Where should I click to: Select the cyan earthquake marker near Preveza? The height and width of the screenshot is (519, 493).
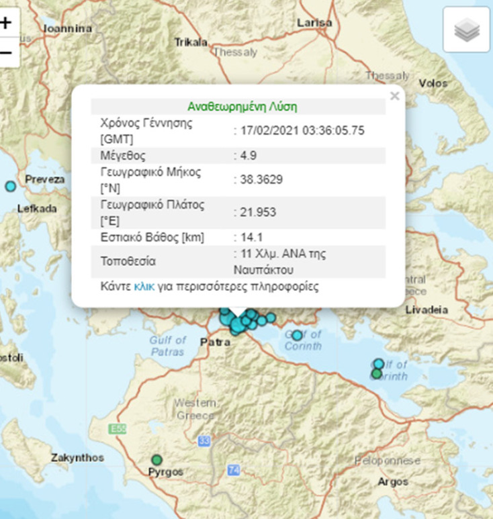point(10,186)
